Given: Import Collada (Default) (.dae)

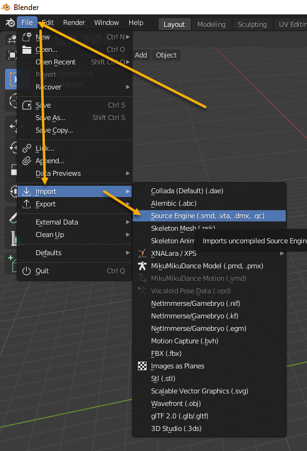Looking at the screenshot, I should pyautogui.click(x=210, y=191).
